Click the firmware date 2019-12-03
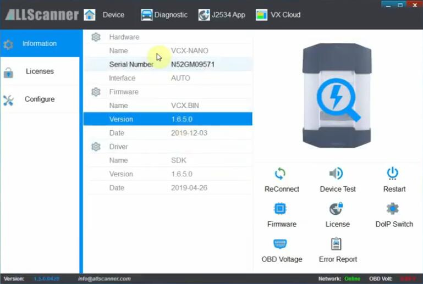The image size is (423, 284). tap(189, 133)
